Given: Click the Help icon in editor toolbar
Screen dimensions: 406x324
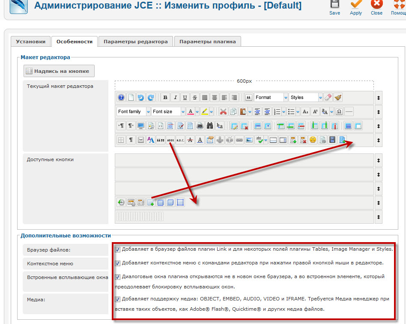Looking at the screenshot, I should point(121,97).
